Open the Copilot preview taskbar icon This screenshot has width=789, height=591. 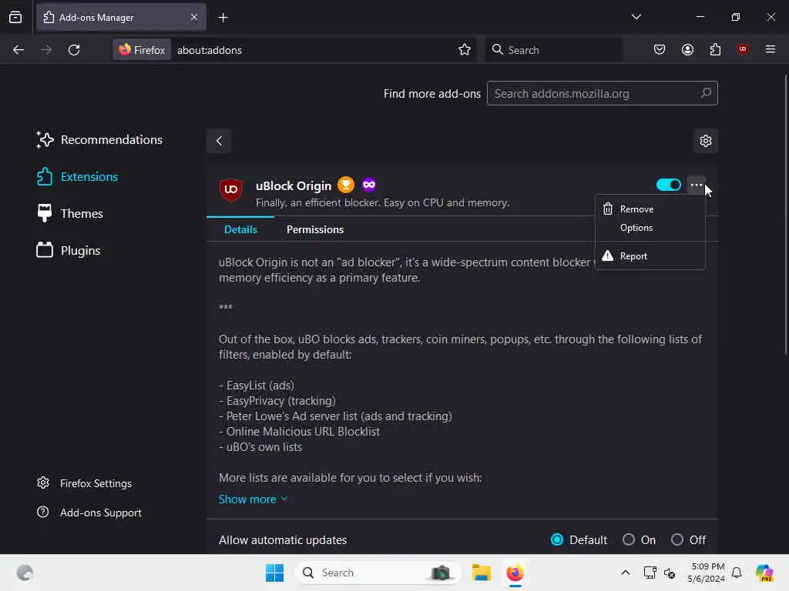[x=764, y=573]
